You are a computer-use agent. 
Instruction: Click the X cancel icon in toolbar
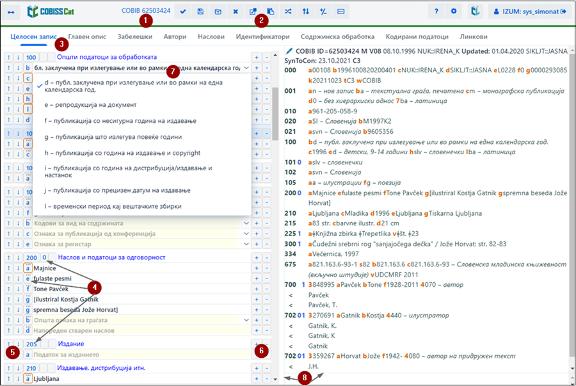[x=236, y=12]
